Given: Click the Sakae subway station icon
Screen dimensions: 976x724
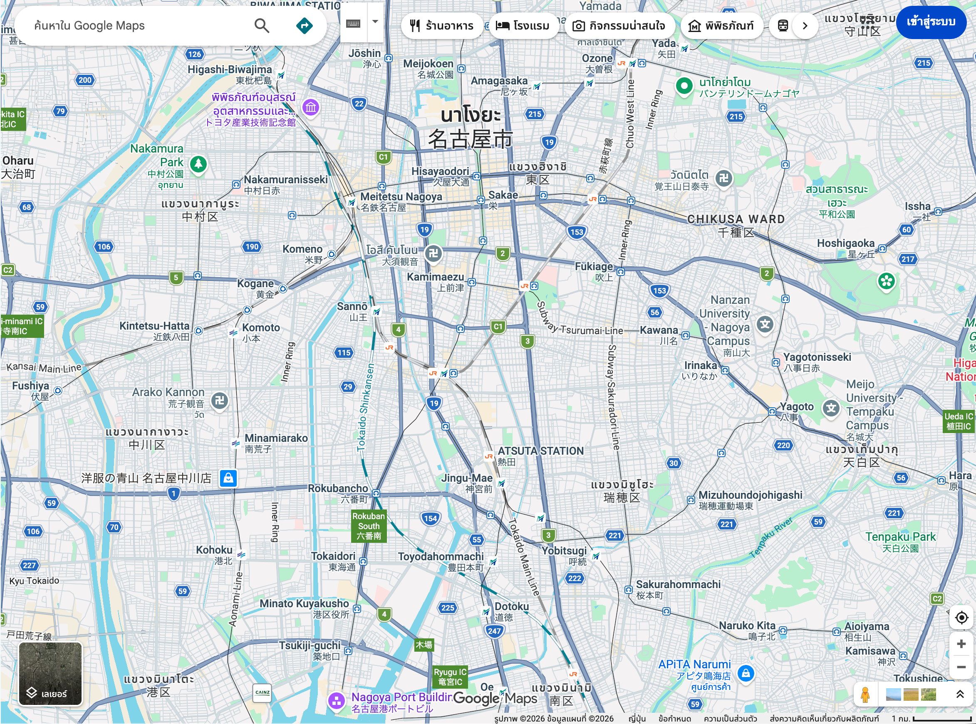Looking at the screenshot, I should click(x=481, y=200).
